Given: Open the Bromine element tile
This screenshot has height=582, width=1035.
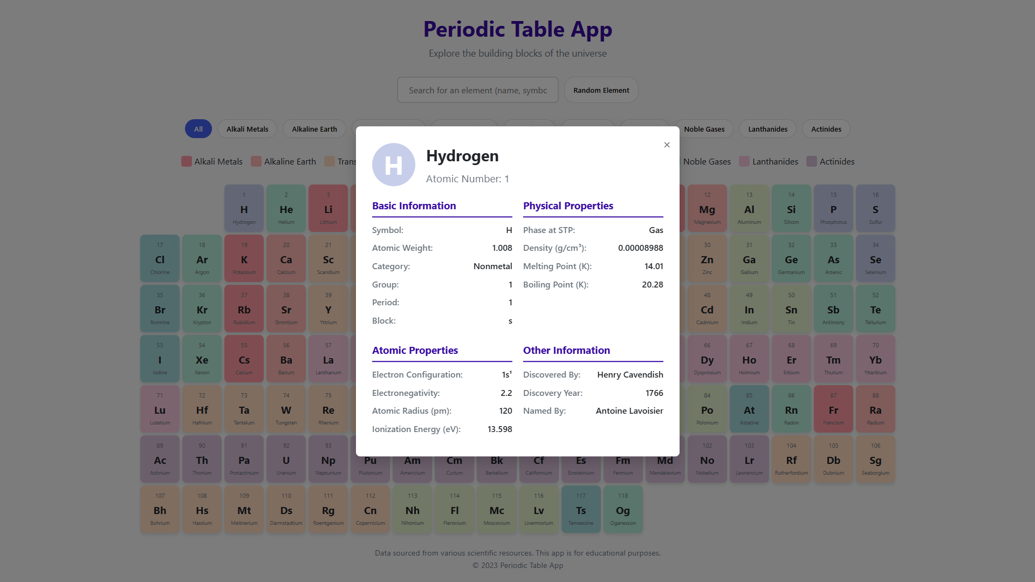Looking at the screenshot, I should point(160,309).
